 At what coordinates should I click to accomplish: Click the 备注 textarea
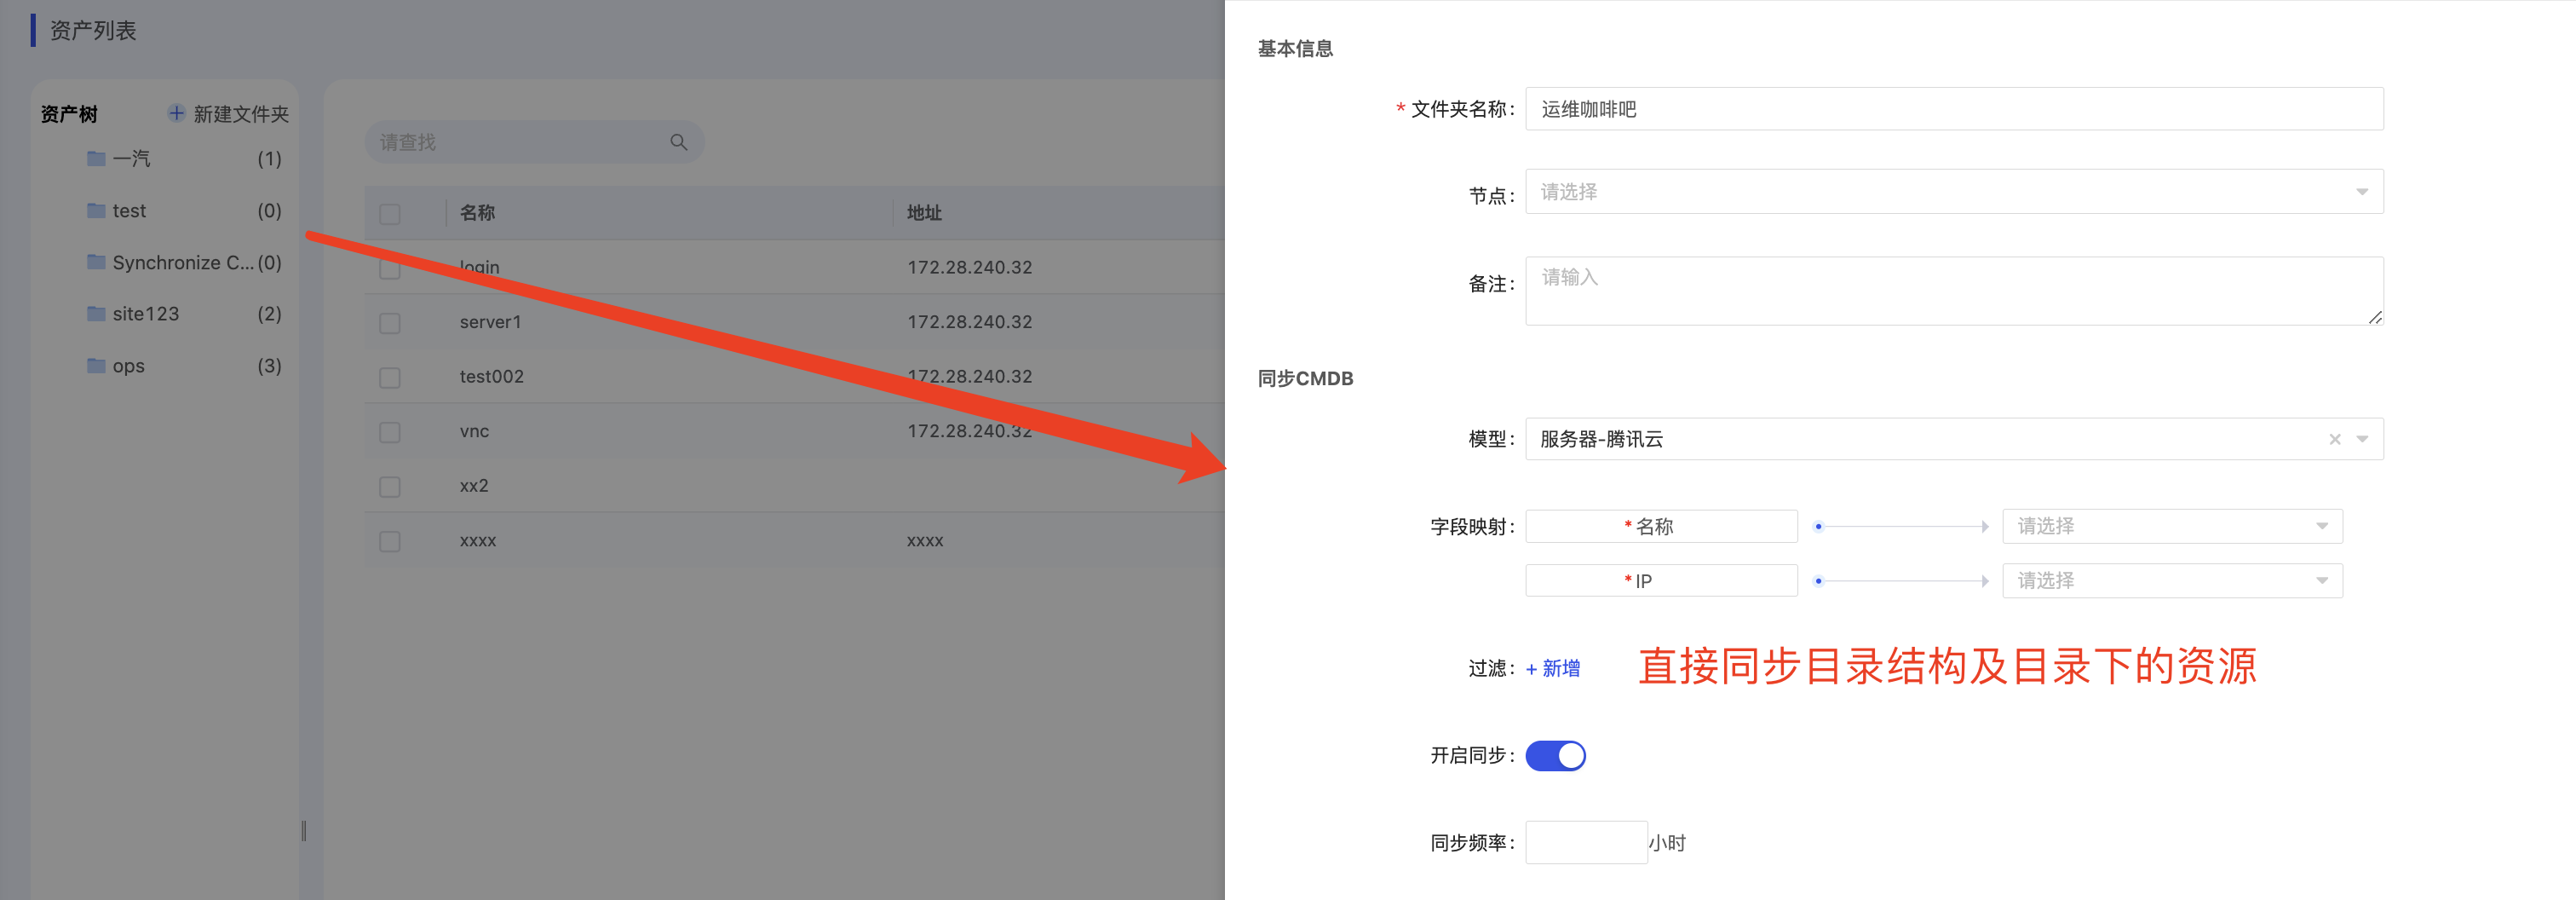1954,291
